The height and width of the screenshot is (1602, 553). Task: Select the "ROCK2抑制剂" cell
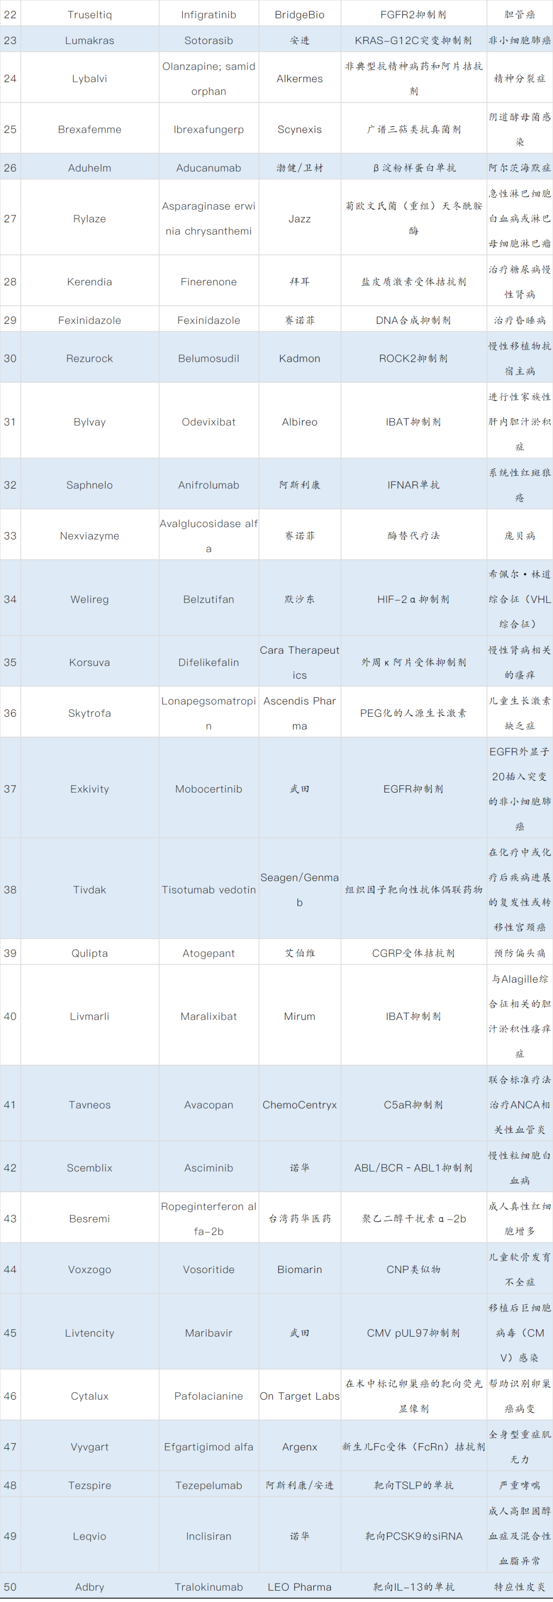click(x=413, y=358)
